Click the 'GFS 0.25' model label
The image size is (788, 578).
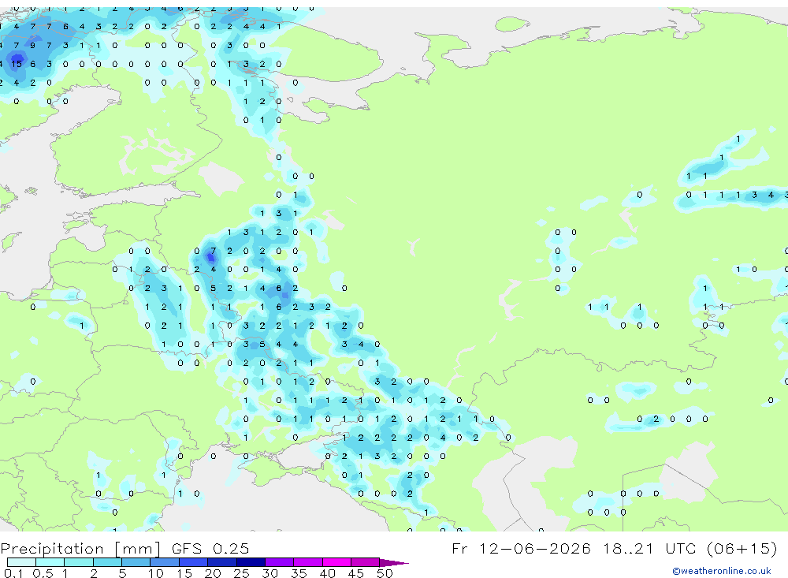click(x=210, y=548)
